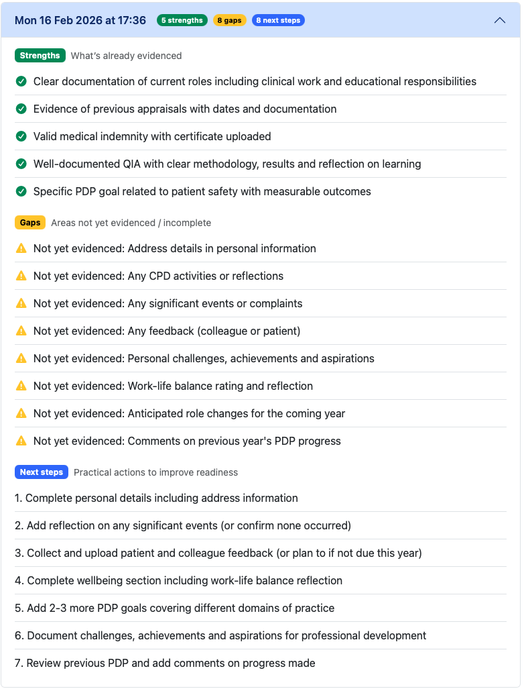The image size is (524, 689).
Task: Click the '8 next steps' blue badge
Action: pos(278,20)
